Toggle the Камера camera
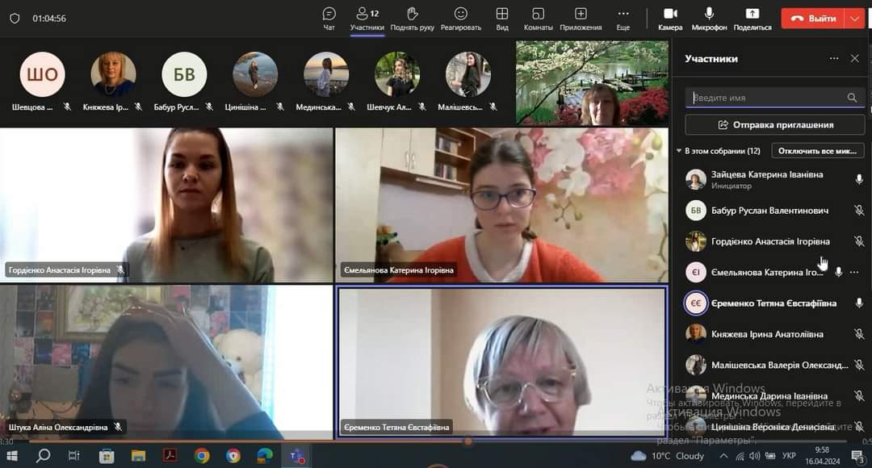Screen dimensions: 872x468 670,19
